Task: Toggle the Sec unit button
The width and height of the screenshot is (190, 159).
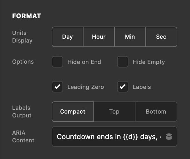Action: (x=161, y=37)
